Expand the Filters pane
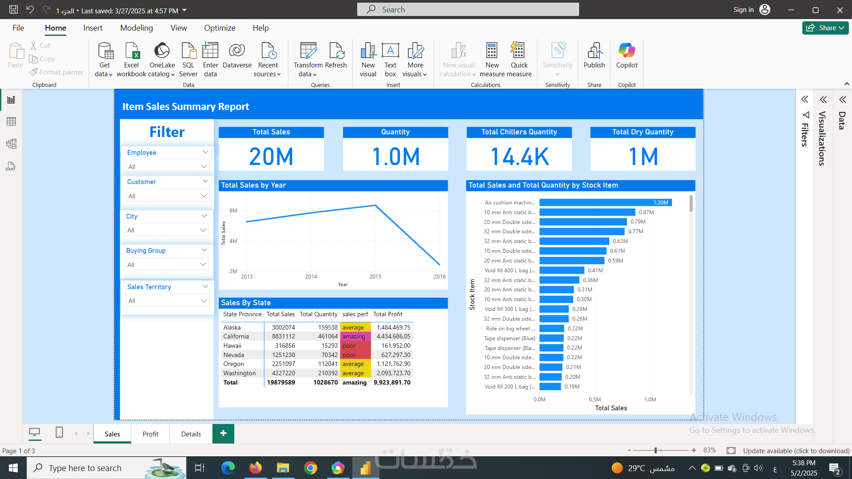The width and height of the screenshot is (852, 479). coord(805,99)
